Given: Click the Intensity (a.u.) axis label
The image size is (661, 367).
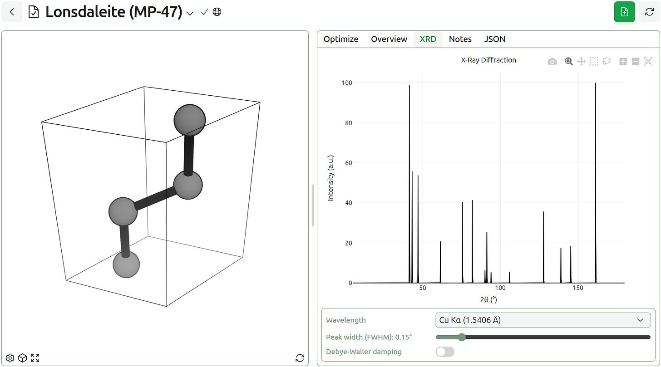Looking at the screenshot, I should (x=331, y=178).
